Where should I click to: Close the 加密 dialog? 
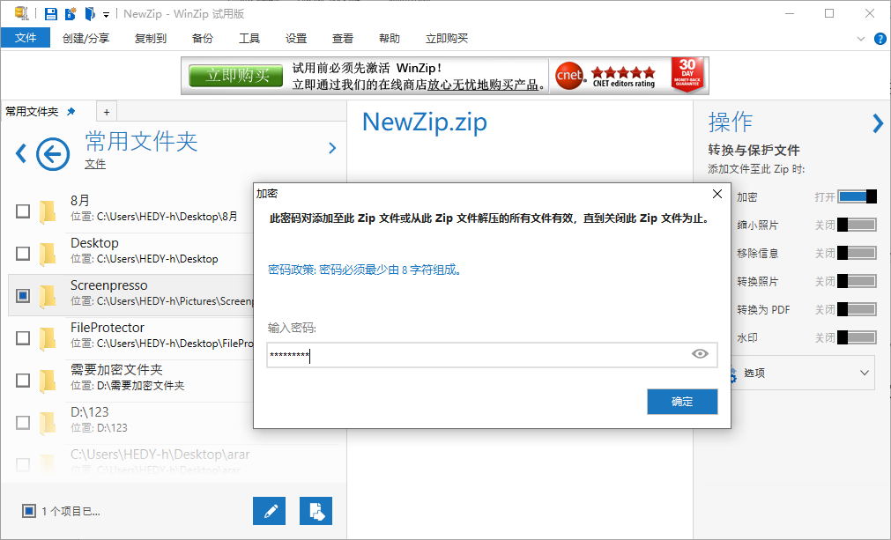(x=717, y=194)
